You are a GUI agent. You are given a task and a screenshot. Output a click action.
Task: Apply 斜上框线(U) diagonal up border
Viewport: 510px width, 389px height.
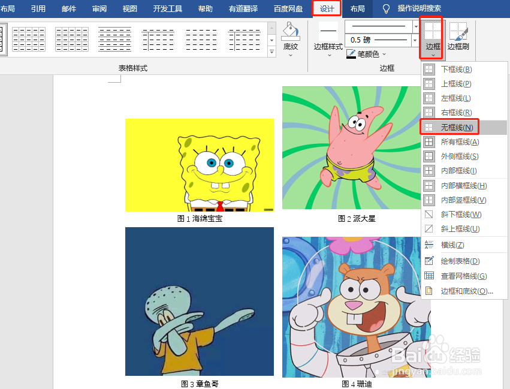coord(464,228)
